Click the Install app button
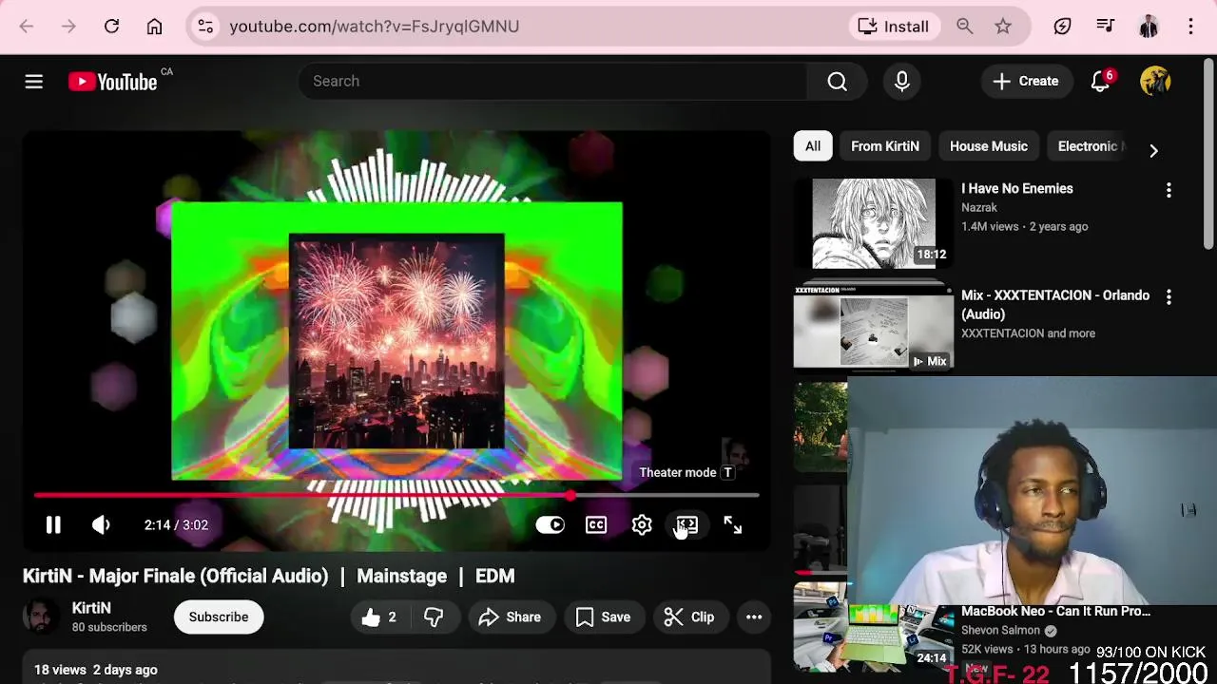 [x=893, y=27]
